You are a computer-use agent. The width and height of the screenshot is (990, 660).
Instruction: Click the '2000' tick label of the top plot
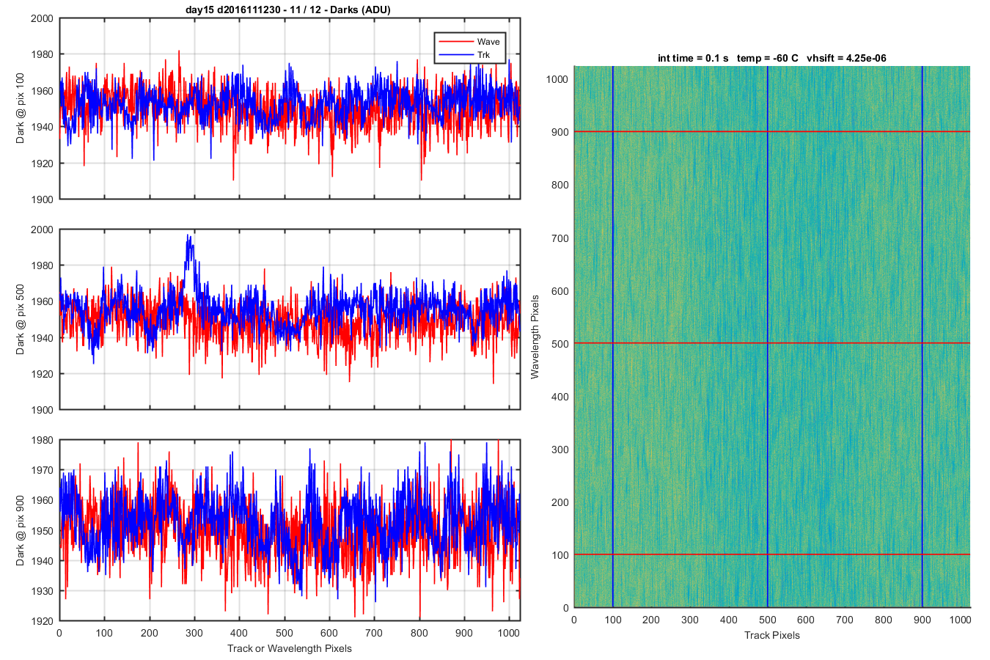click(x=42, y=18)
